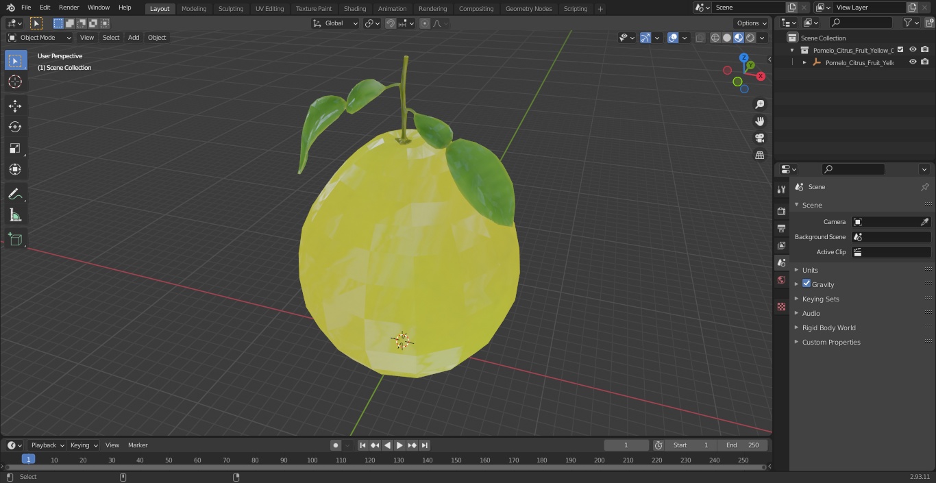The height and width of the screenshot is (483, 936).
Task: Click the Pan view hand icon
Action: click(x=760, y=121)
